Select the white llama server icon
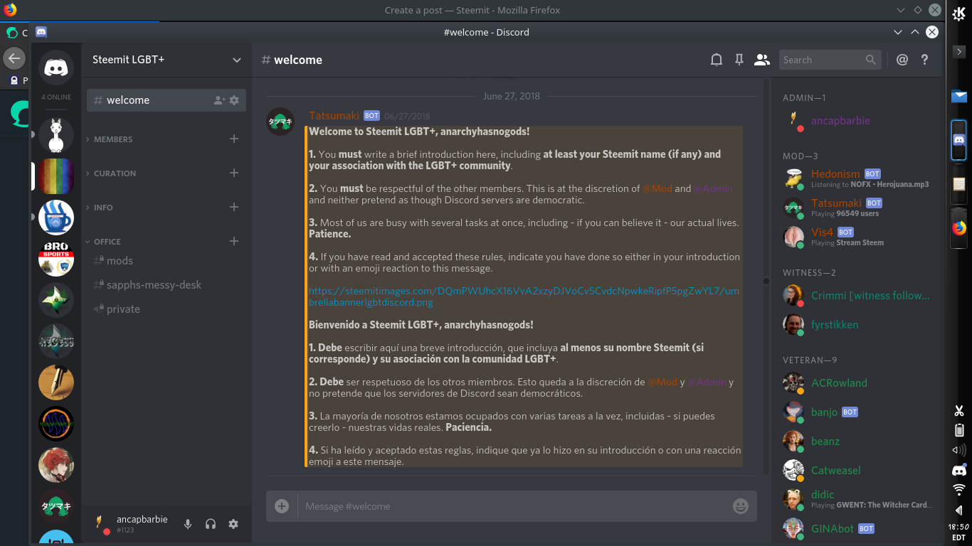972x546 pixels. click(x=56, y=135)
